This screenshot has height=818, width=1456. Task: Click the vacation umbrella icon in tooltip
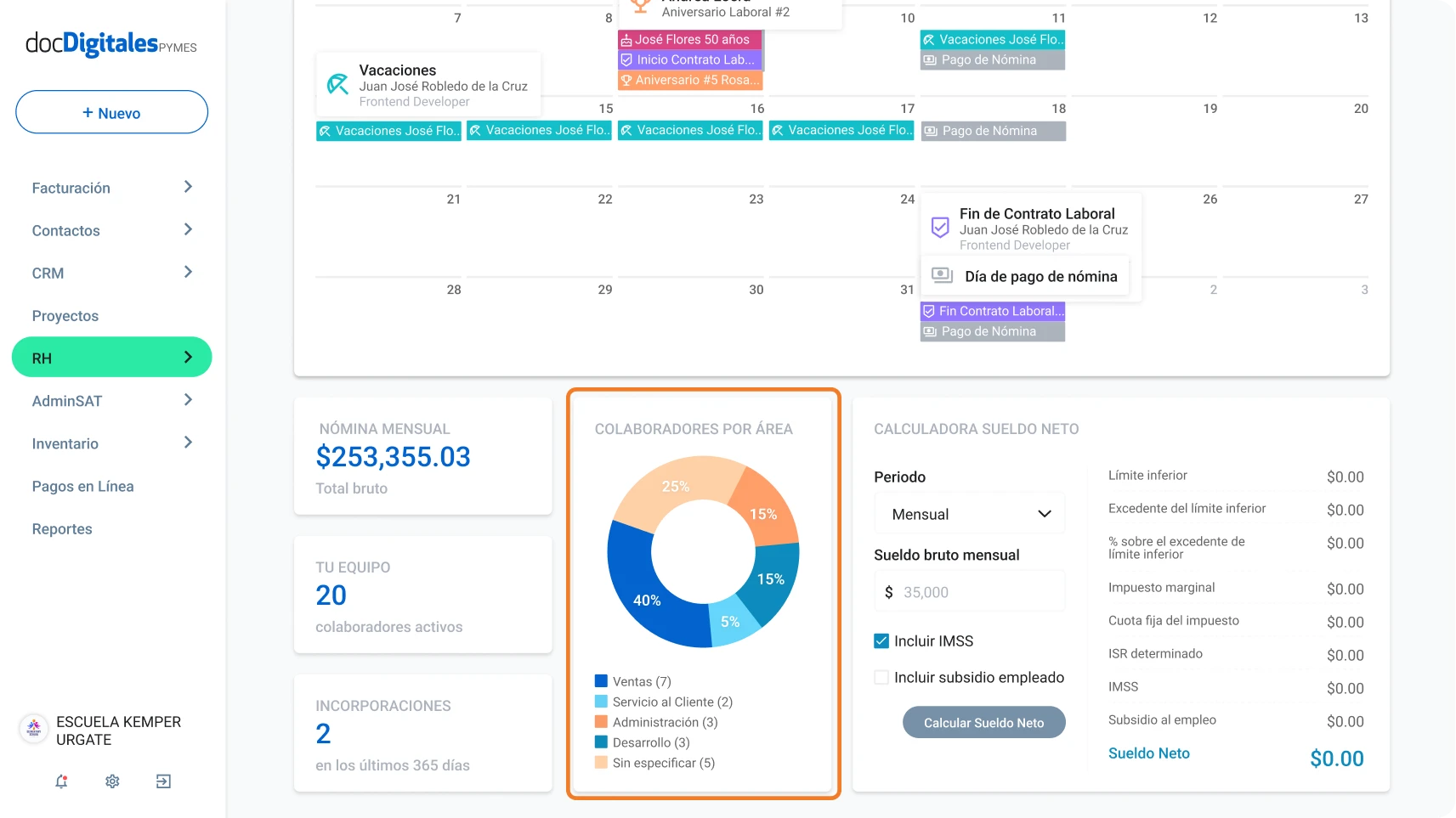click(x=338, y=84)
